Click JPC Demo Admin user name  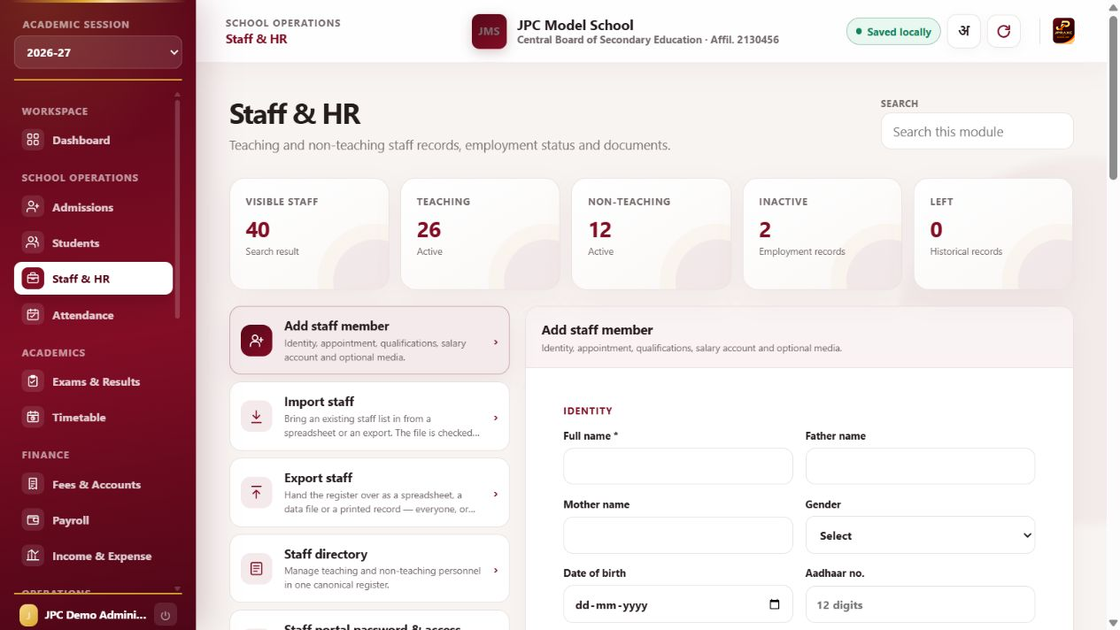96,615
